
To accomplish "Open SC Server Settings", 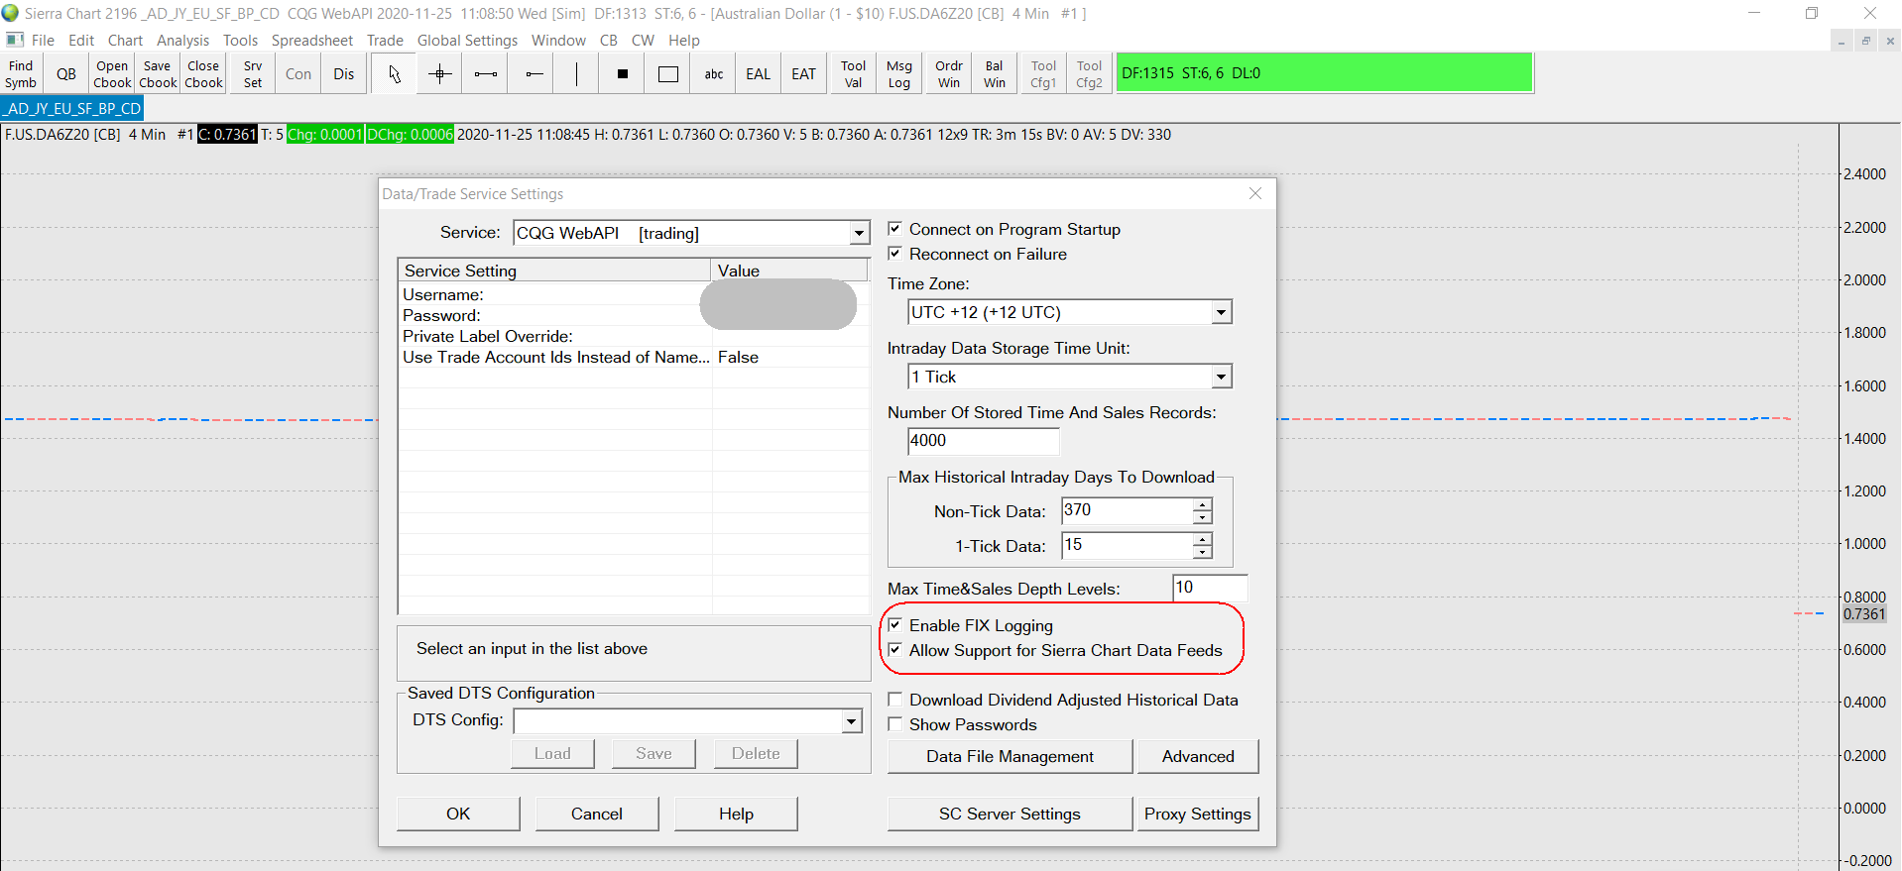I will [1010, 814].
